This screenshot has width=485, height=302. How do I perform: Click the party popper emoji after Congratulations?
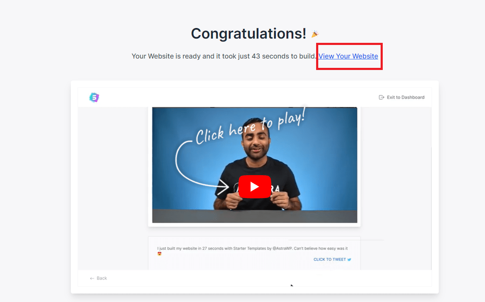click(315, 34)
